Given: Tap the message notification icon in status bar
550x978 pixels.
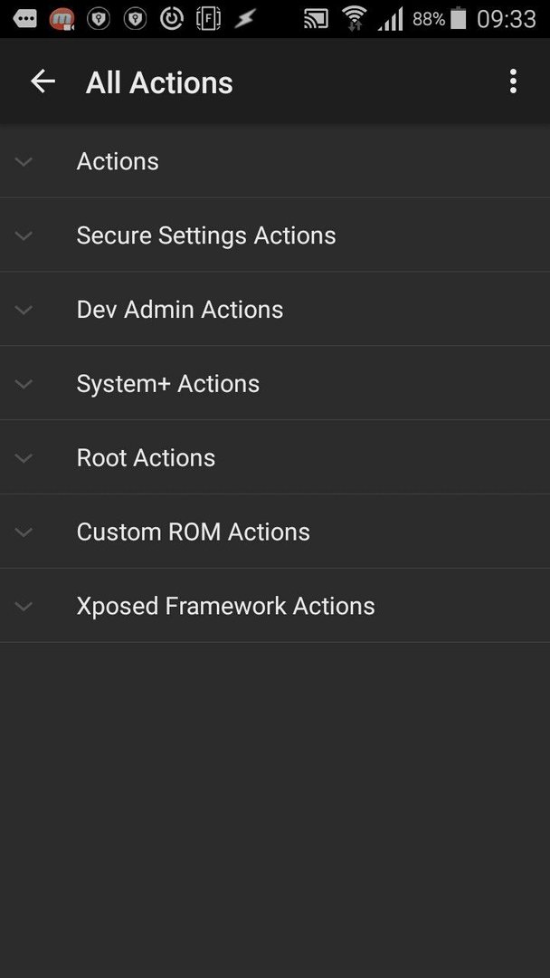Looking at the screenshot, I should 25,19.
